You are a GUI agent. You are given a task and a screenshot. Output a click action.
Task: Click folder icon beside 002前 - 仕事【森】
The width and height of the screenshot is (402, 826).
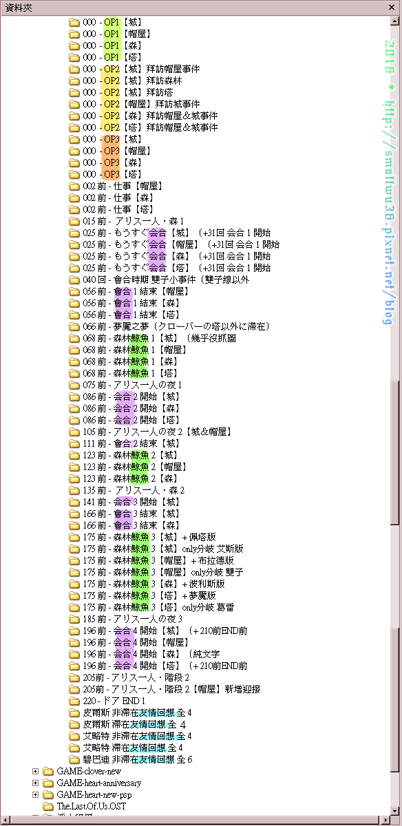coord(74,198)
